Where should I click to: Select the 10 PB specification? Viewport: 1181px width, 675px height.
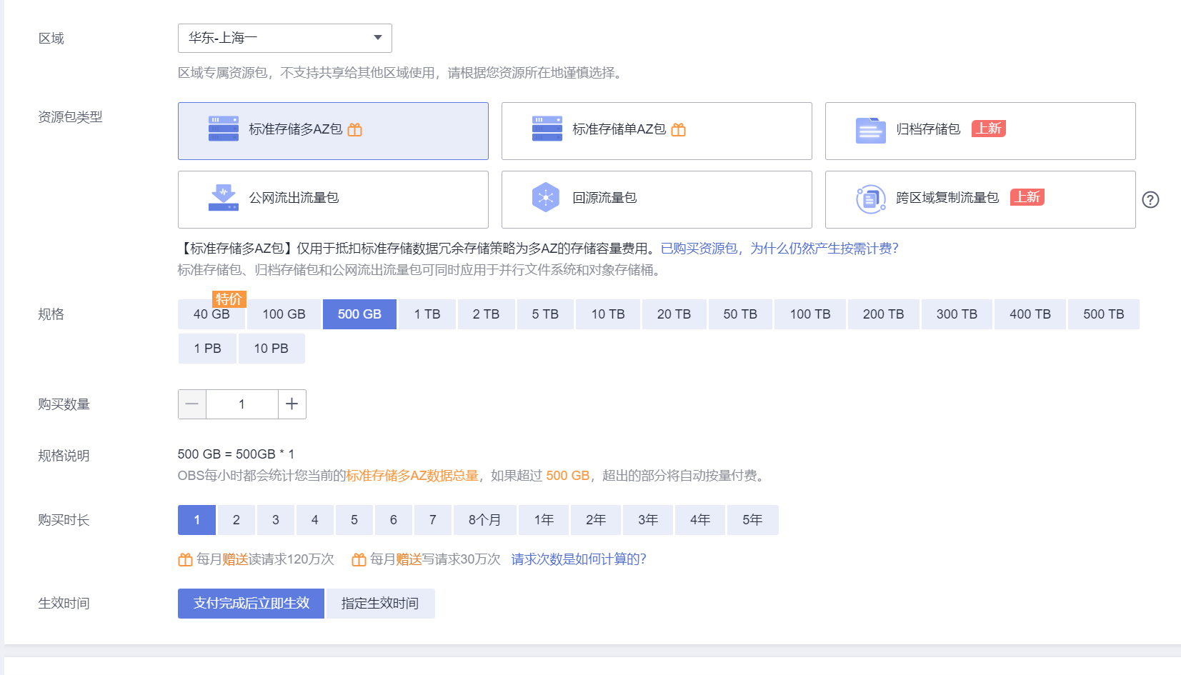tap(271, 349)
